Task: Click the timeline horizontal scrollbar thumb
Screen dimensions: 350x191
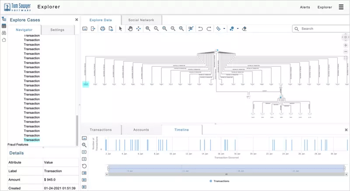Action: coord(226,174)
